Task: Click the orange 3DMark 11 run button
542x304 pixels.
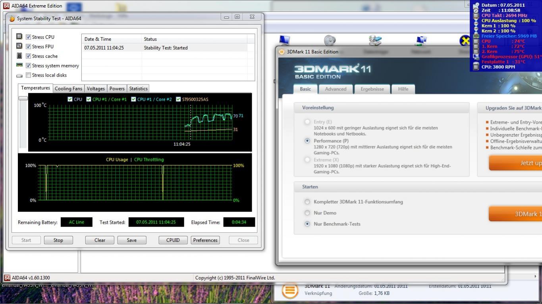Action: (515, 214)
